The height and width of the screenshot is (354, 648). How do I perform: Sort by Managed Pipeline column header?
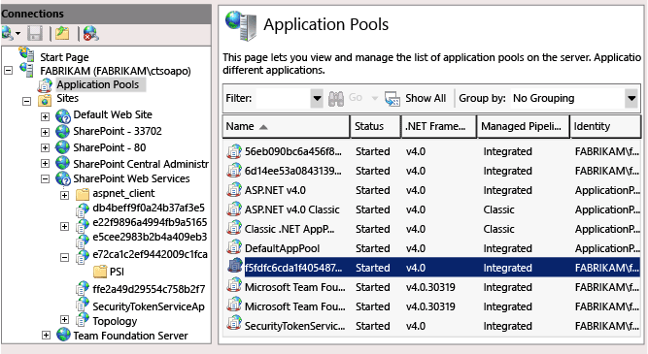[x=524, y=126]
